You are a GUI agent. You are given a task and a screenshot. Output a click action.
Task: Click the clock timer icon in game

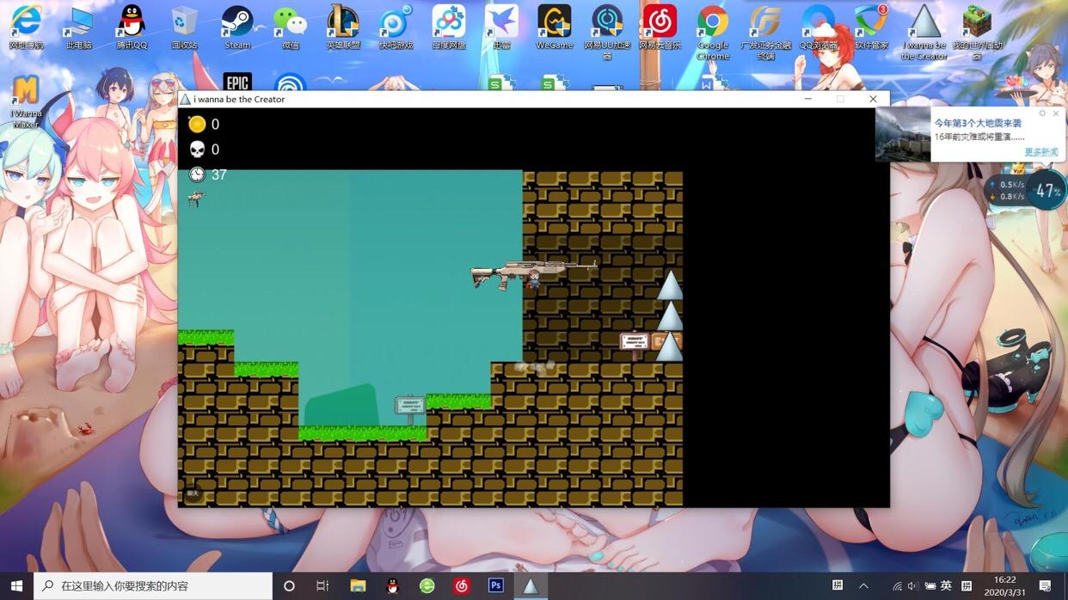tap(197, 174)
